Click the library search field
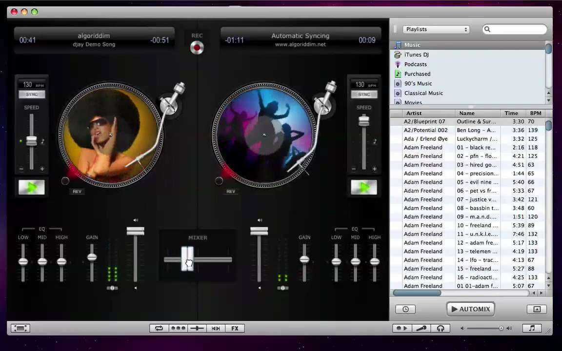The width and height of the screenshot is (562, 351). tap(515, 29)
